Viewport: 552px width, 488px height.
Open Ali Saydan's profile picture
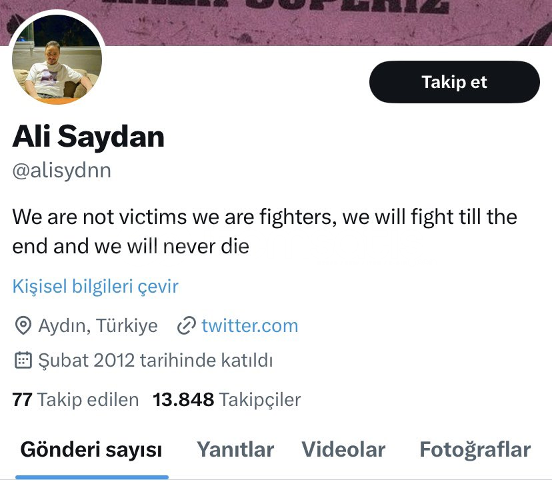click(57, 59)
